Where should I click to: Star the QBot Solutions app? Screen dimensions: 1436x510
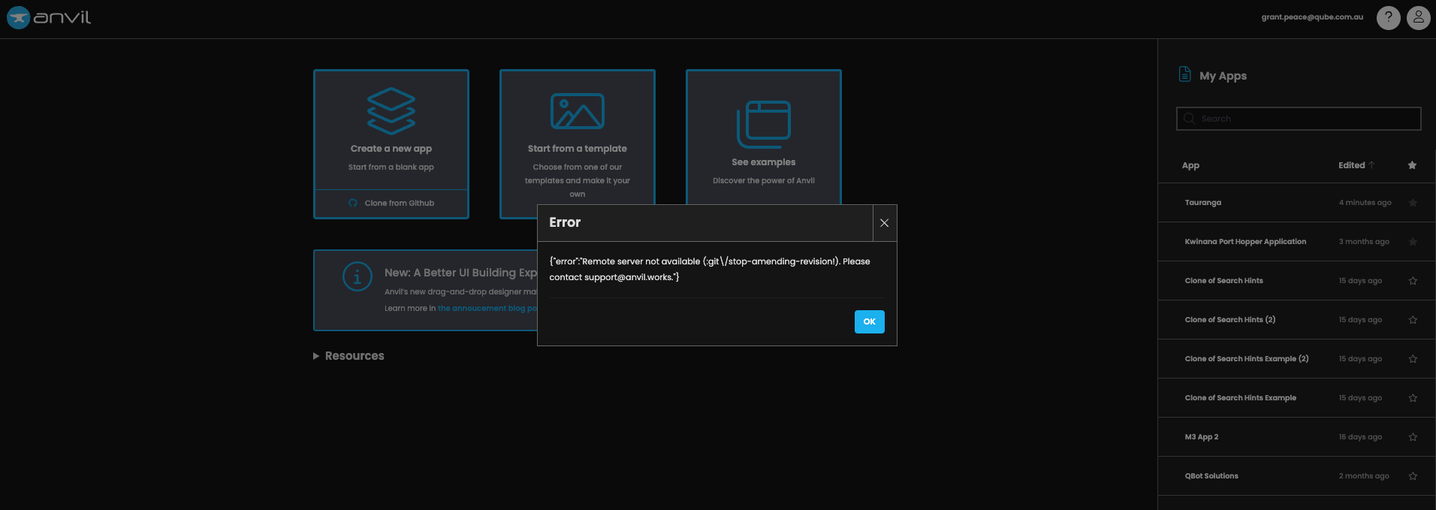pyautogui.click(x=1413, y=476)
